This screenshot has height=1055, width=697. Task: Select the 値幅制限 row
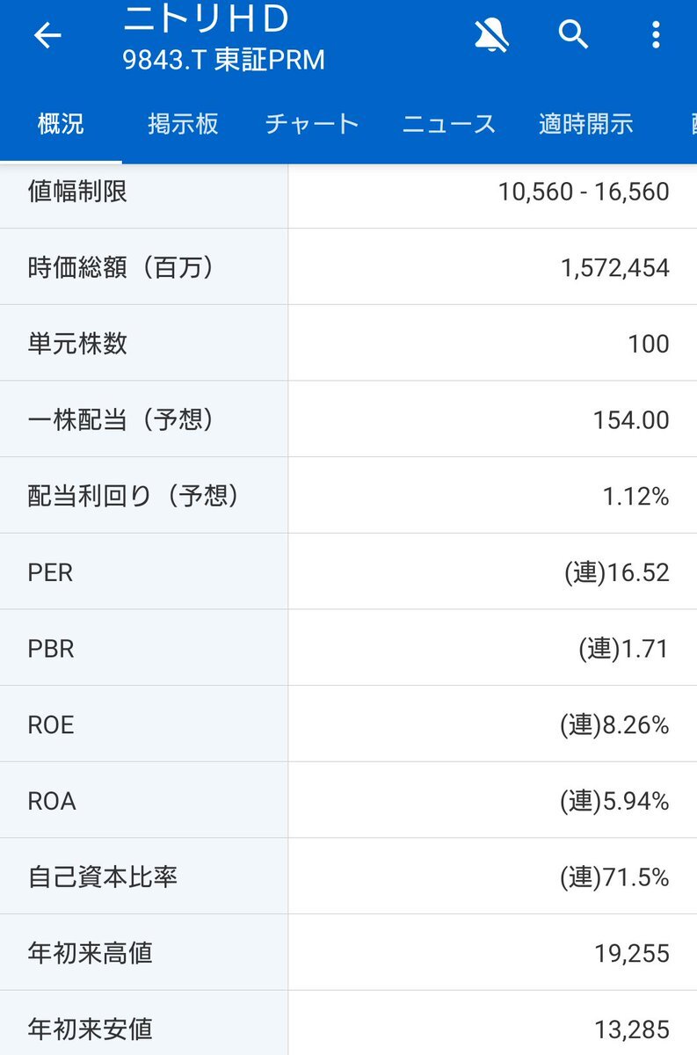[348, 191]
